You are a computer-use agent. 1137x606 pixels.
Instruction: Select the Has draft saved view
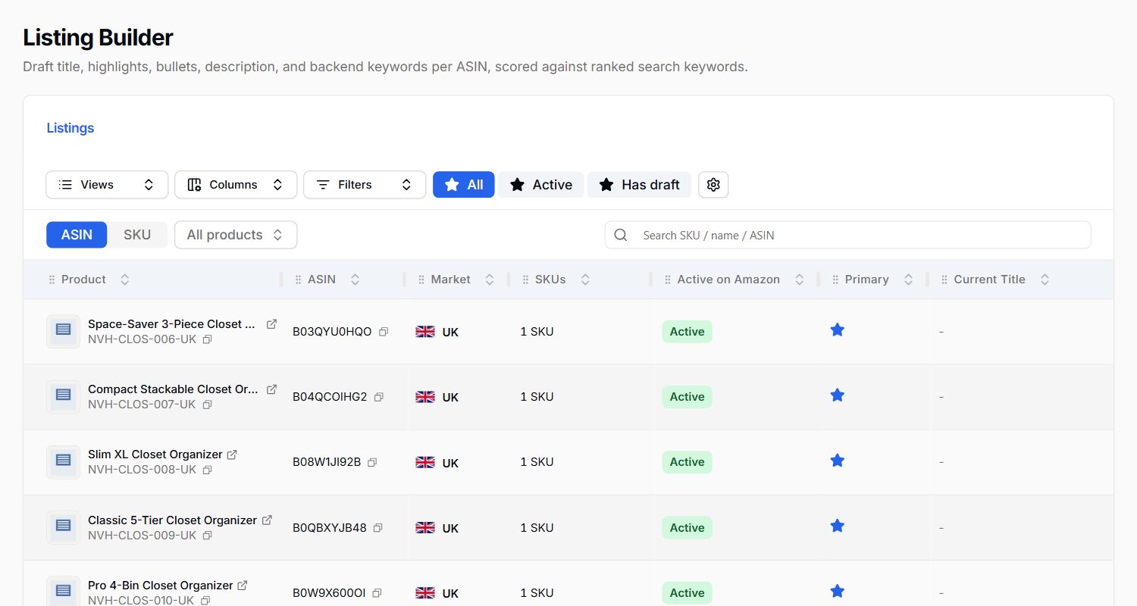639,185
